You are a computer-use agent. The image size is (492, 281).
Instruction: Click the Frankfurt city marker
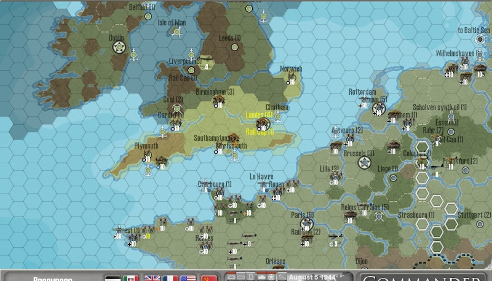click(x=466, y=170)
